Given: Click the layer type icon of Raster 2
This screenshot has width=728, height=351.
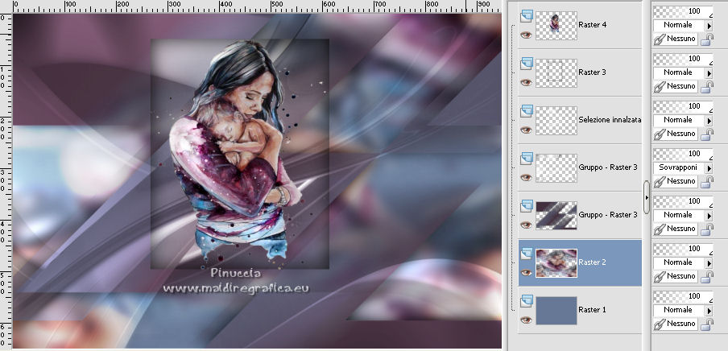Looking at the screenshot, I should 526,254.
